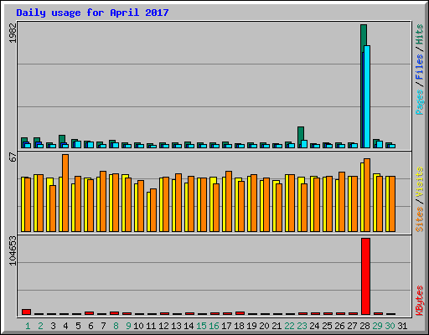Image resolution: width=429 pixels, height=335 pixels.
Task: Click day label 21 on the x-axis
Action: (x=277, y=326)
